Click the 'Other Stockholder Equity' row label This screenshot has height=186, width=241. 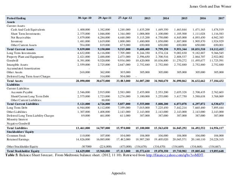pos(22,146)
